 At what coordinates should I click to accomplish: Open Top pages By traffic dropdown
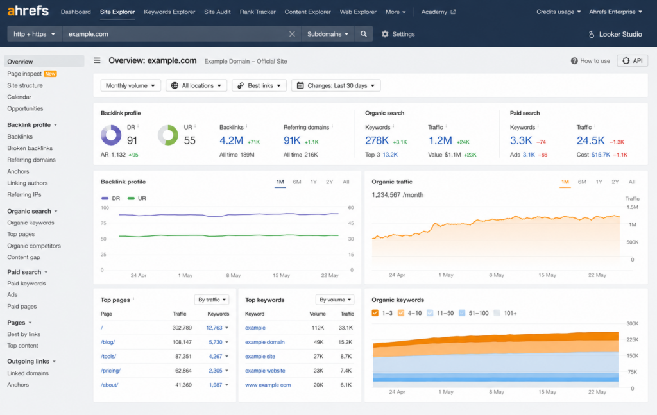tap(212, 300)
